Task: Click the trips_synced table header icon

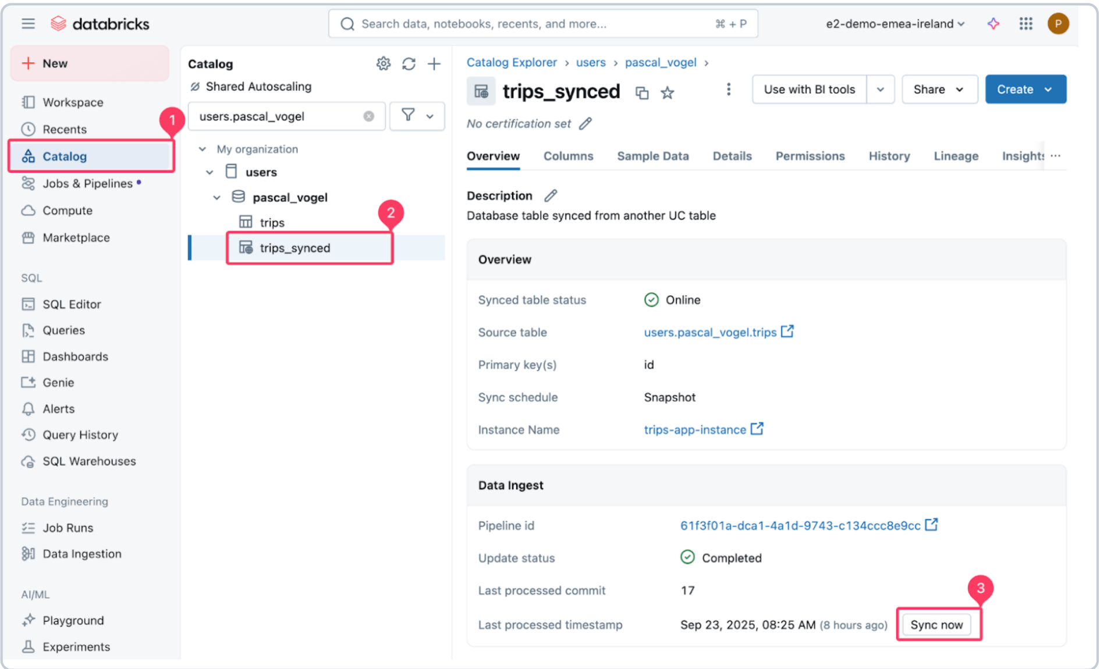Action: coord(481,91)
